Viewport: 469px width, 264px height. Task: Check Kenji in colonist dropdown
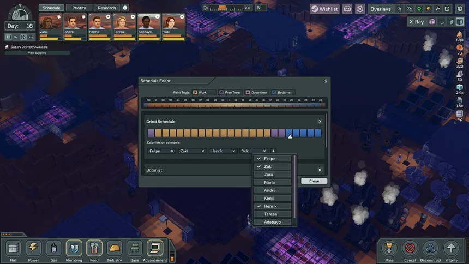273,198
